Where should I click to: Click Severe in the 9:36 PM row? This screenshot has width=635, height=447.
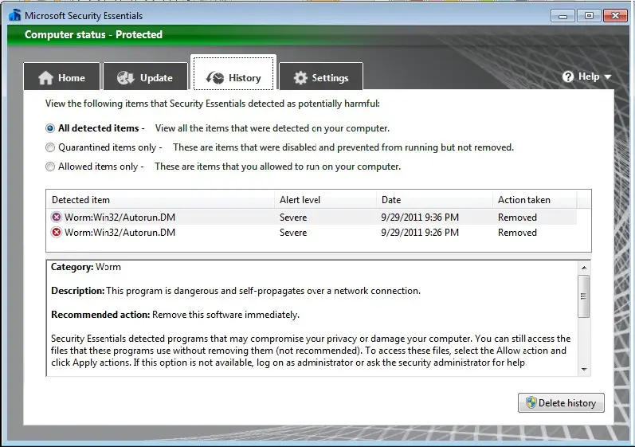point(293,218)
